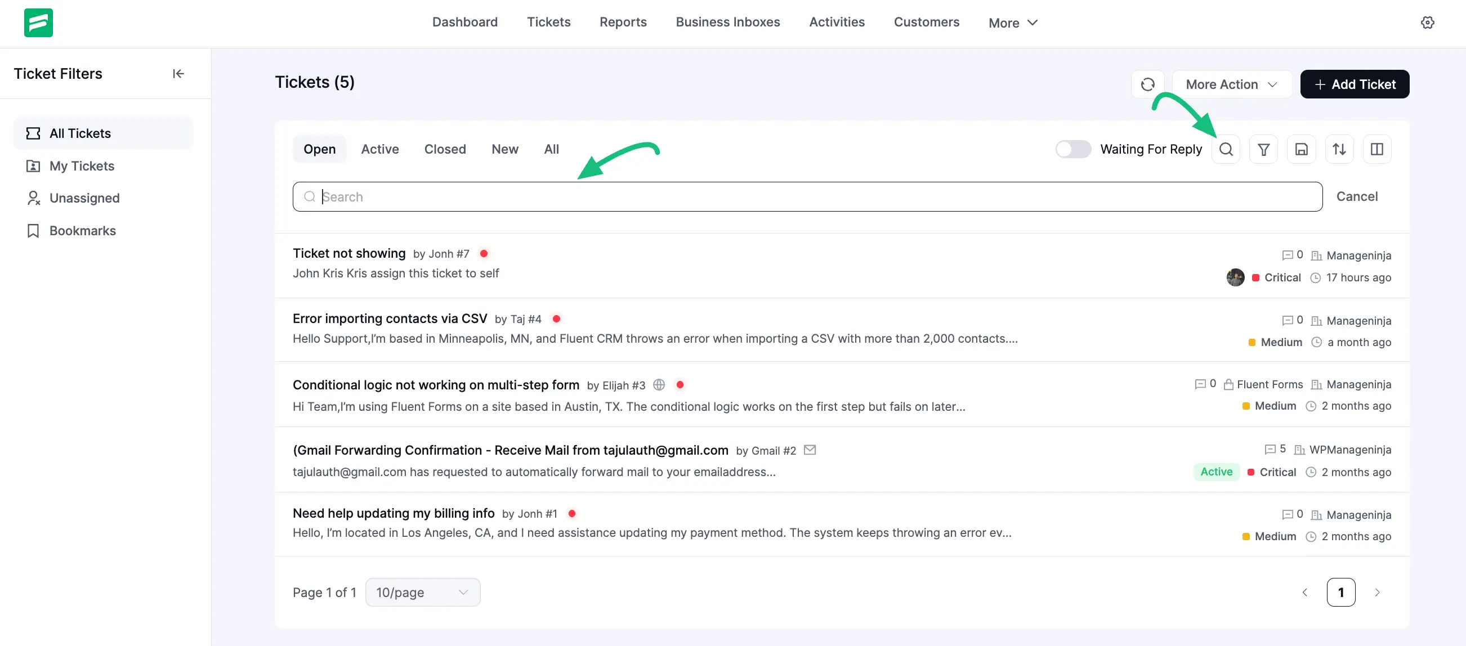Viewport: 1466px width, 646px height.
Task: Click the Add Ticket button
Action: (x=1355, y=84)
